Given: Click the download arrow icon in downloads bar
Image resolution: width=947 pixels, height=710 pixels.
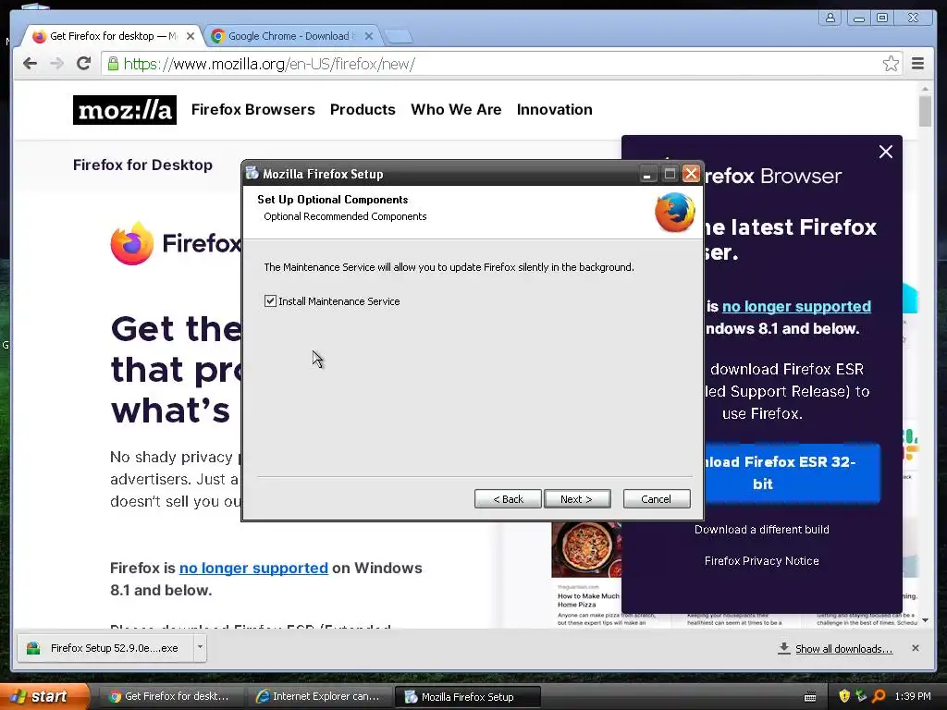Looking at the screenshot, I should point(784,648).
